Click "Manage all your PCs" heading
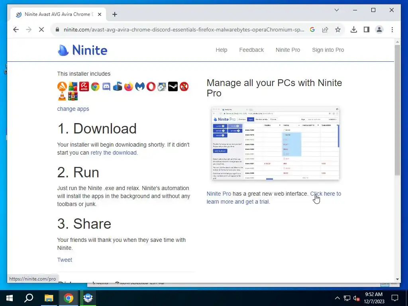This screenshot has width=408, height=306. 274,88
